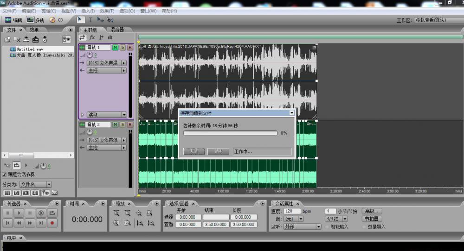Image resolution: width=464 pixels, height=251 pixels.
Task: Select the Scrub tool
Action: click(x=110, y=20)
